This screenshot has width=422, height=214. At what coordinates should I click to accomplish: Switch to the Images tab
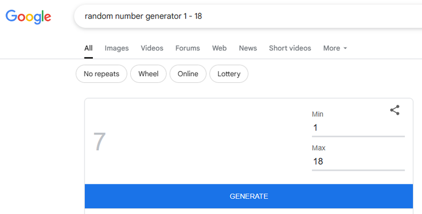(x=116, y=48)
